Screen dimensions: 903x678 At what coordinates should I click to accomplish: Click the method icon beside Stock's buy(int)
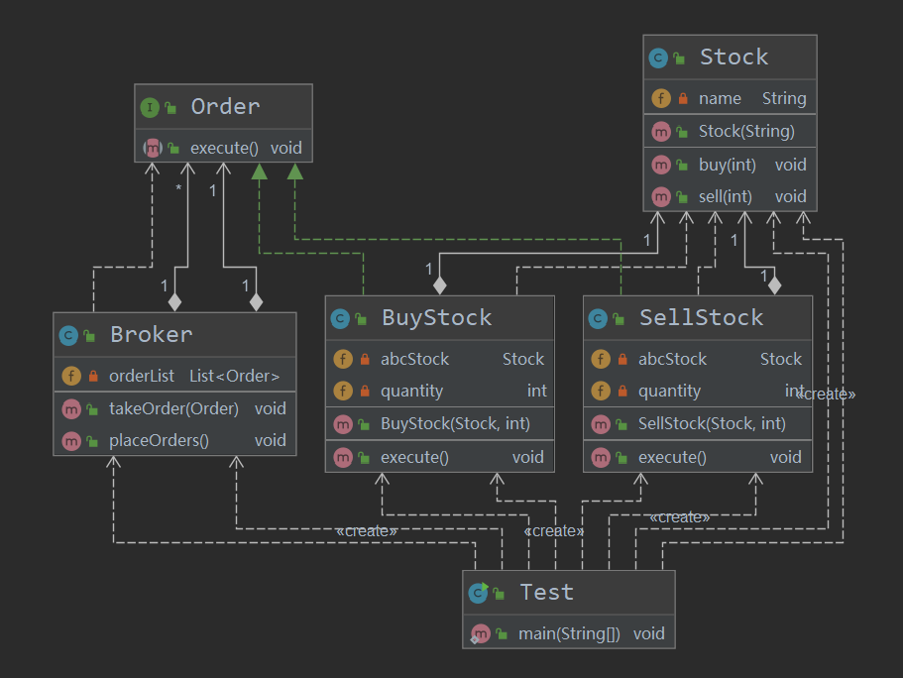[x=660, y=165]
